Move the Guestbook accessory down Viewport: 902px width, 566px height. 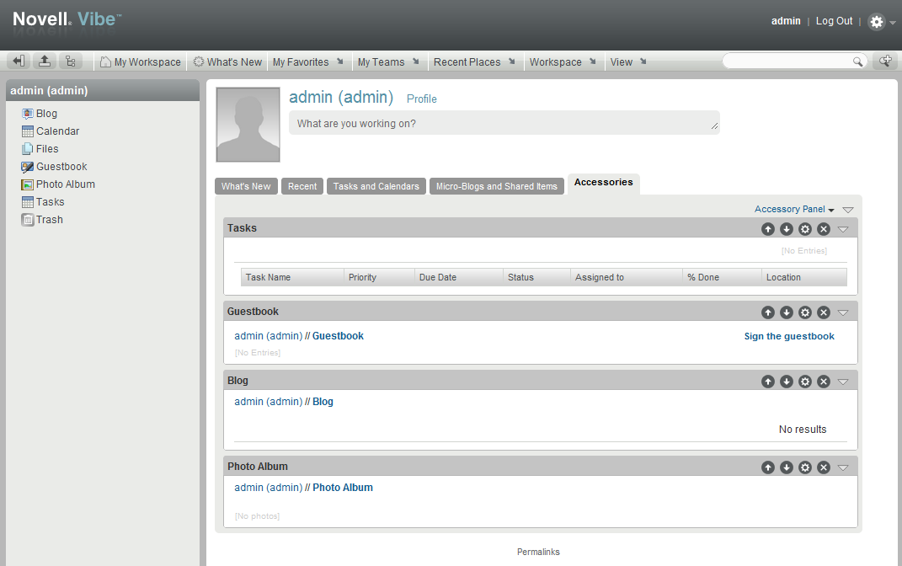(786, 312)
